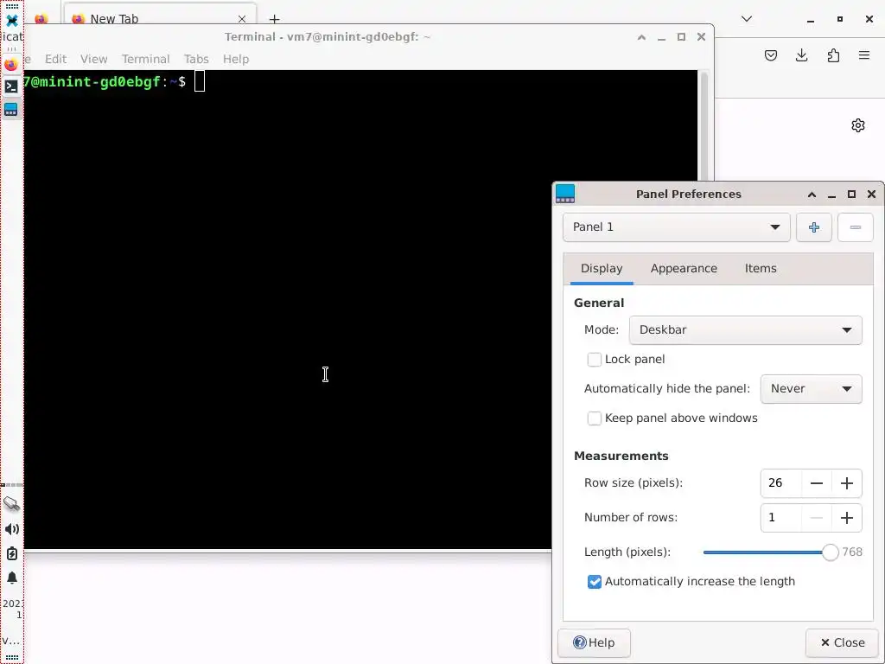885x664 pixels.
Task: Click the Firefox New Tab tab
Action: pos(160,17)
